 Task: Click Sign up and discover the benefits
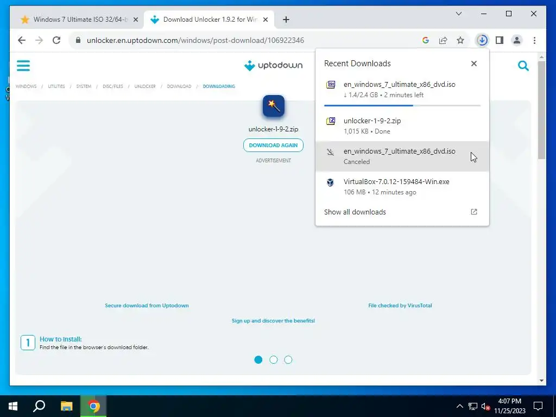(274, 320)
